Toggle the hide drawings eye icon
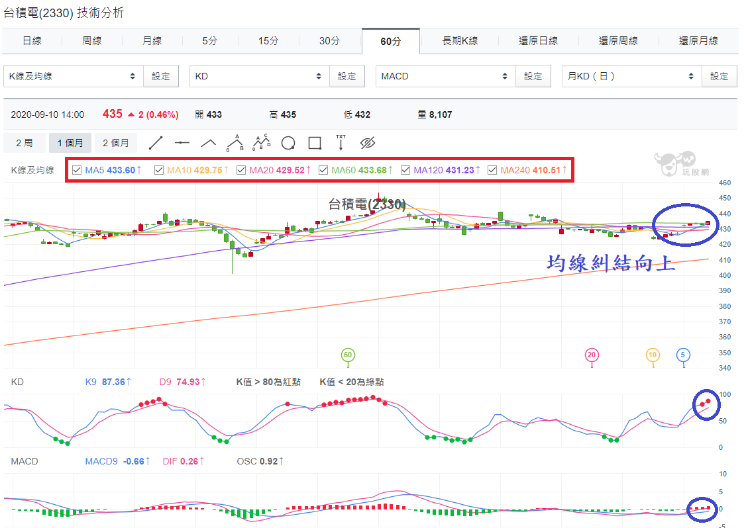The image size is (744, 528). (368, 143)
